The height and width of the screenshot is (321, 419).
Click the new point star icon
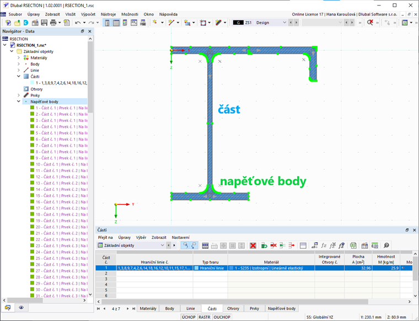pyautogui.click(x=155, y=23)
